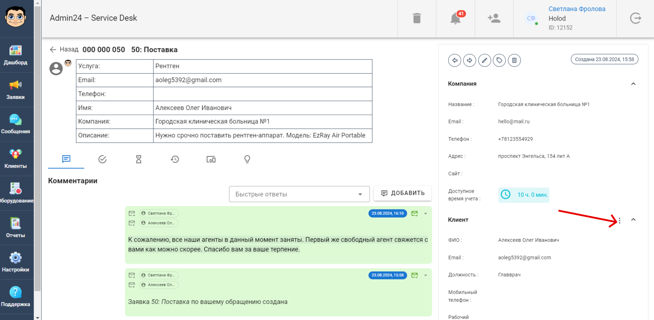The width and height of the screenshot is (654, 320).
Task: Collapse the Клиент section
Action: coord(633,220)
